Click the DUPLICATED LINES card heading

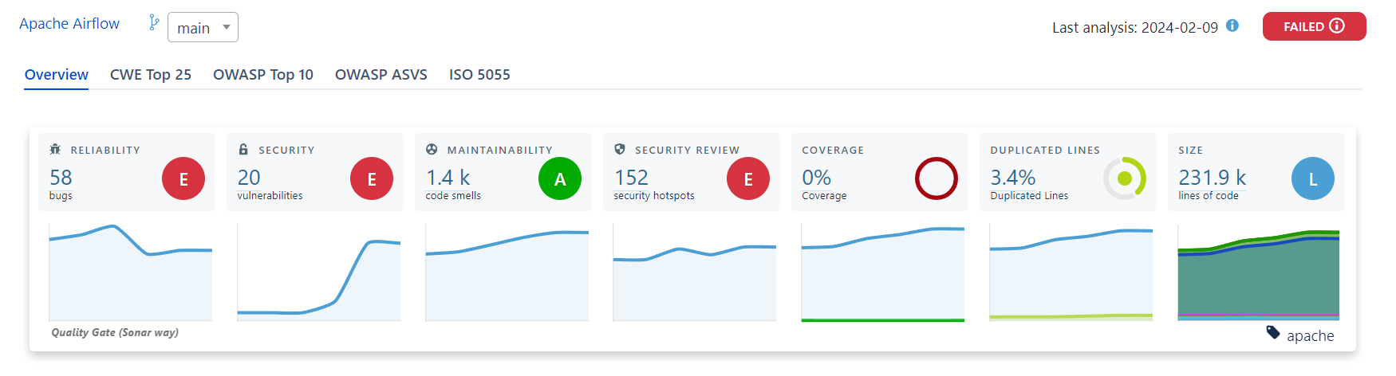[1045, 150]
